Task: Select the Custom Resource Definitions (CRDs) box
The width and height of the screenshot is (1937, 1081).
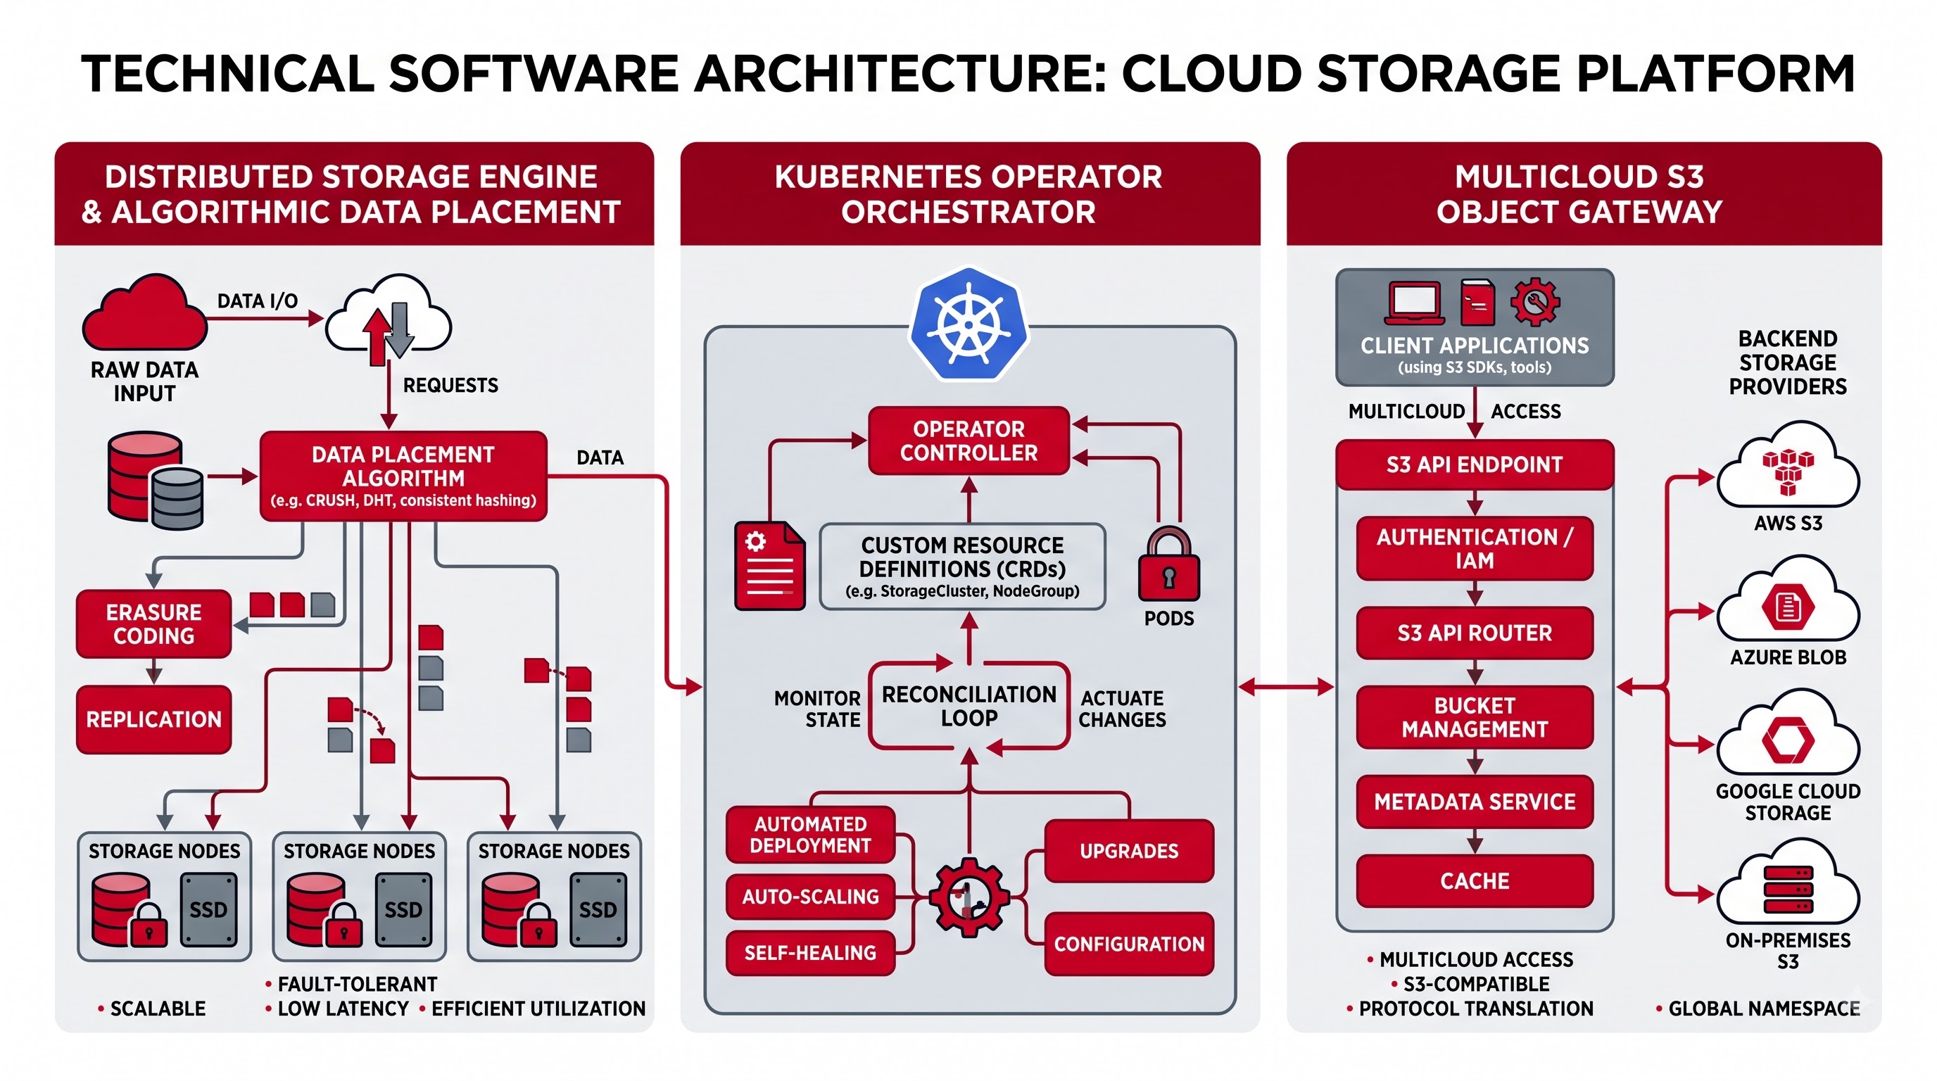Action: pyautogui.click(x=962, y=567)
